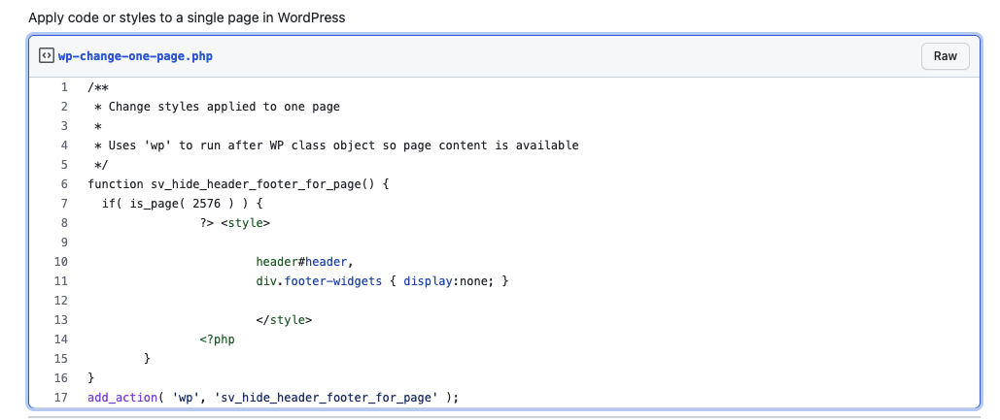Click the 'div.footer-widgets' selector text

pyautogui.click(x=319, y=280)
